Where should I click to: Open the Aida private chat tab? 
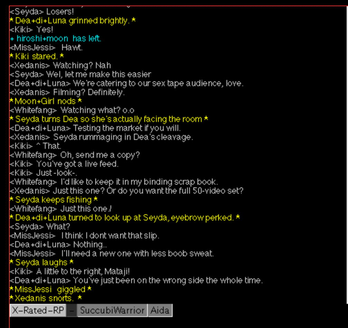160,310
